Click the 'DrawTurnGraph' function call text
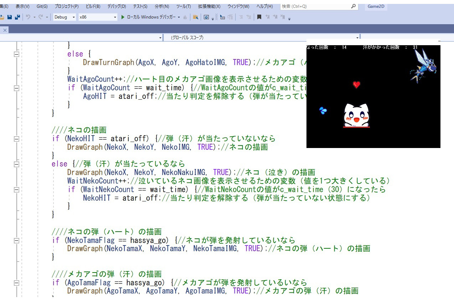454x301 pixels. click(108, 62)
